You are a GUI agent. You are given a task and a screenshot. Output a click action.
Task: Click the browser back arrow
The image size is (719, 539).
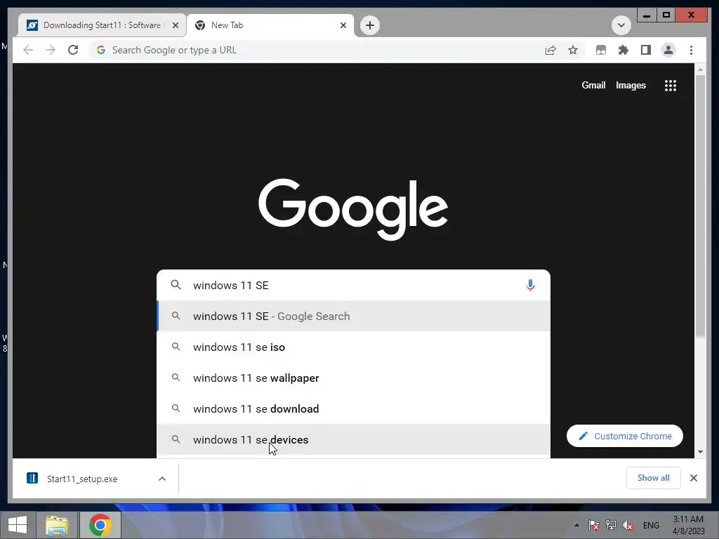click(28, 50)
